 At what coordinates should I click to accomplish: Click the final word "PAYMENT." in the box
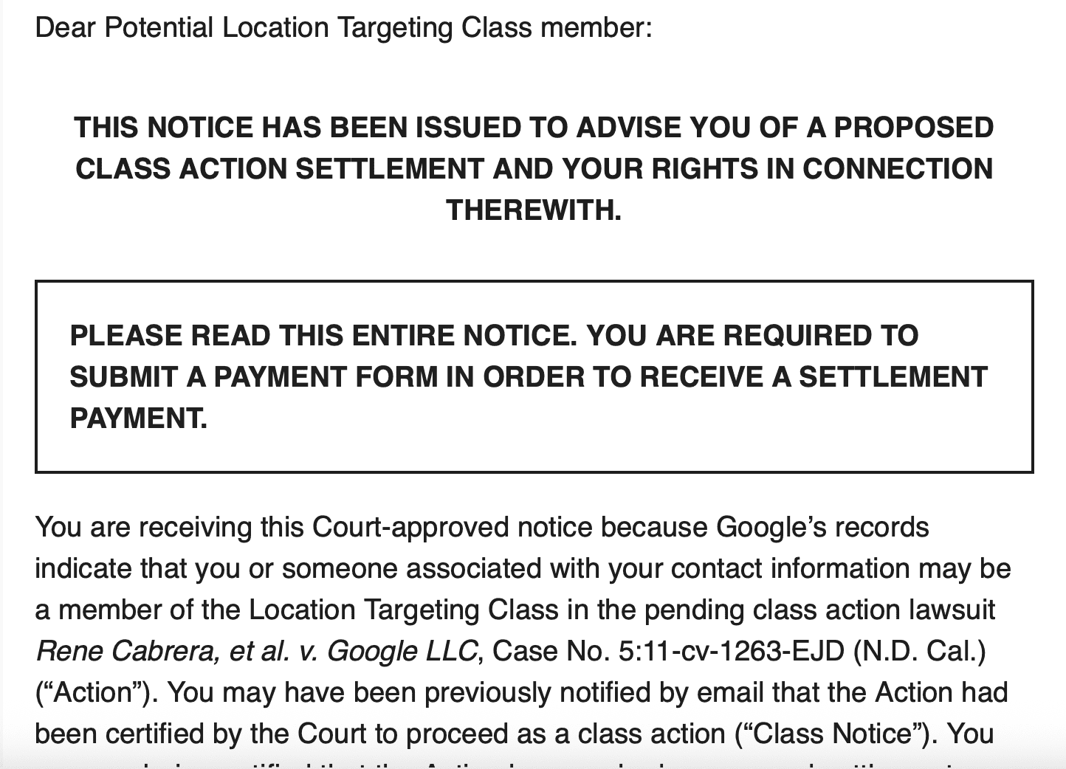[x=139, y=418]
